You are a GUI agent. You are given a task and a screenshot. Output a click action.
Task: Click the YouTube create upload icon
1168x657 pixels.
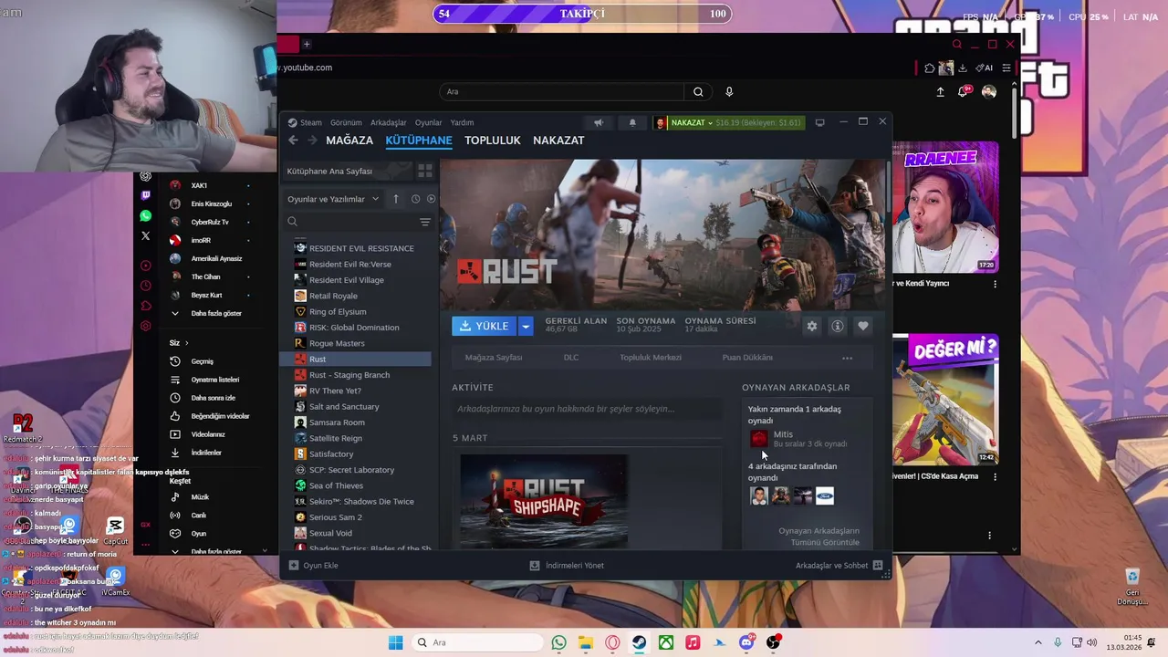pyautogui.click(x=940, y=91)
